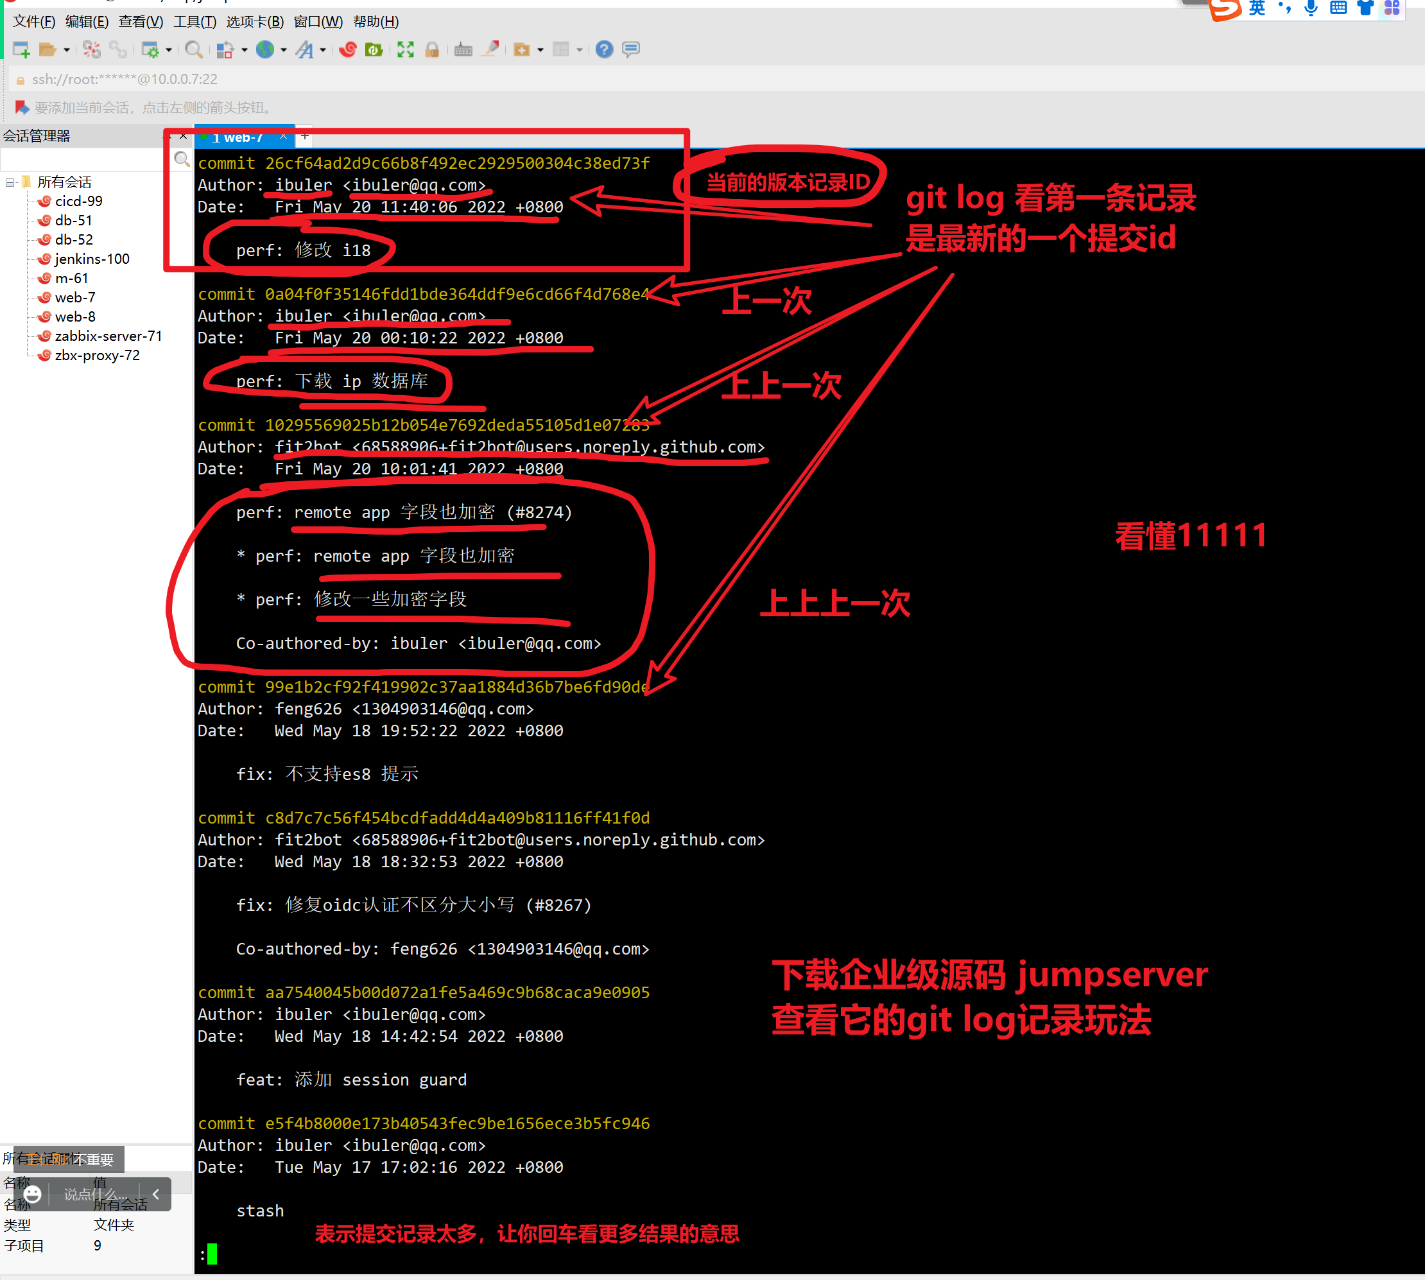Open an existing session via folder icon
1425x1280 pixels.
click(47, 49)
